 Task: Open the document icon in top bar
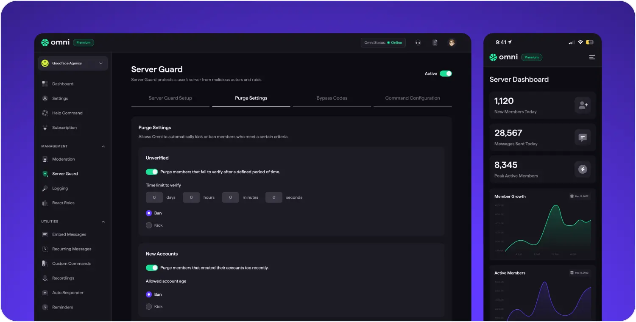tap(435, 42)
